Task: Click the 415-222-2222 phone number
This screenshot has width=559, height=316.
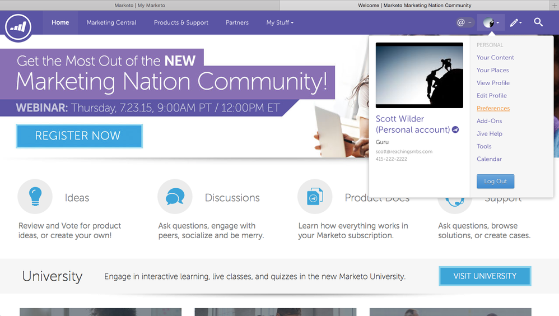Action: (391, 159)
